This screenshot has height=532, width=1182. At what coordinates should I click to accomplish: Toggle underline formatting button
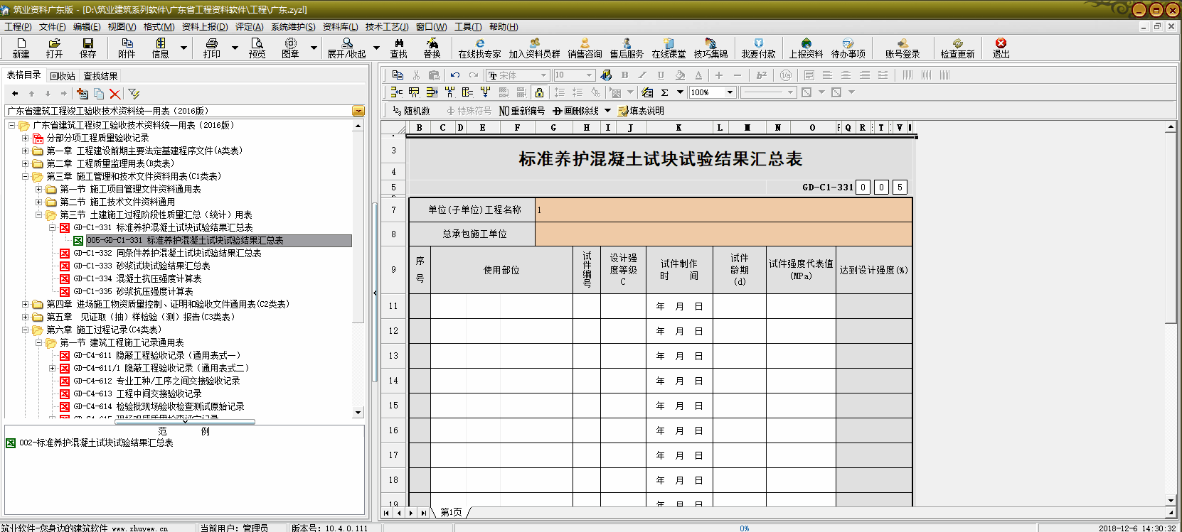[661, 75]
